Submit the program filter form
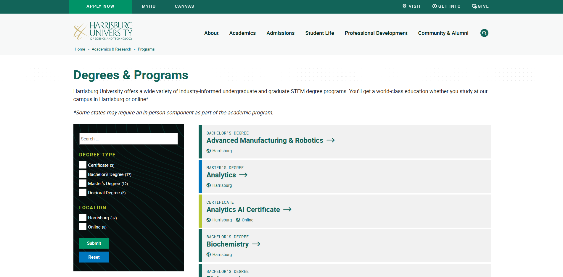Image resolution: width=563 pixels, height=277 pixels. tap(94, 243)
